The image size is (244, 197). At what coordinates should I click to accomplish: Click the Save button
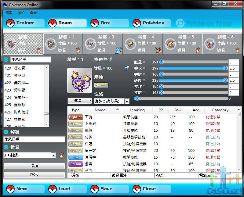pos(110,189)
